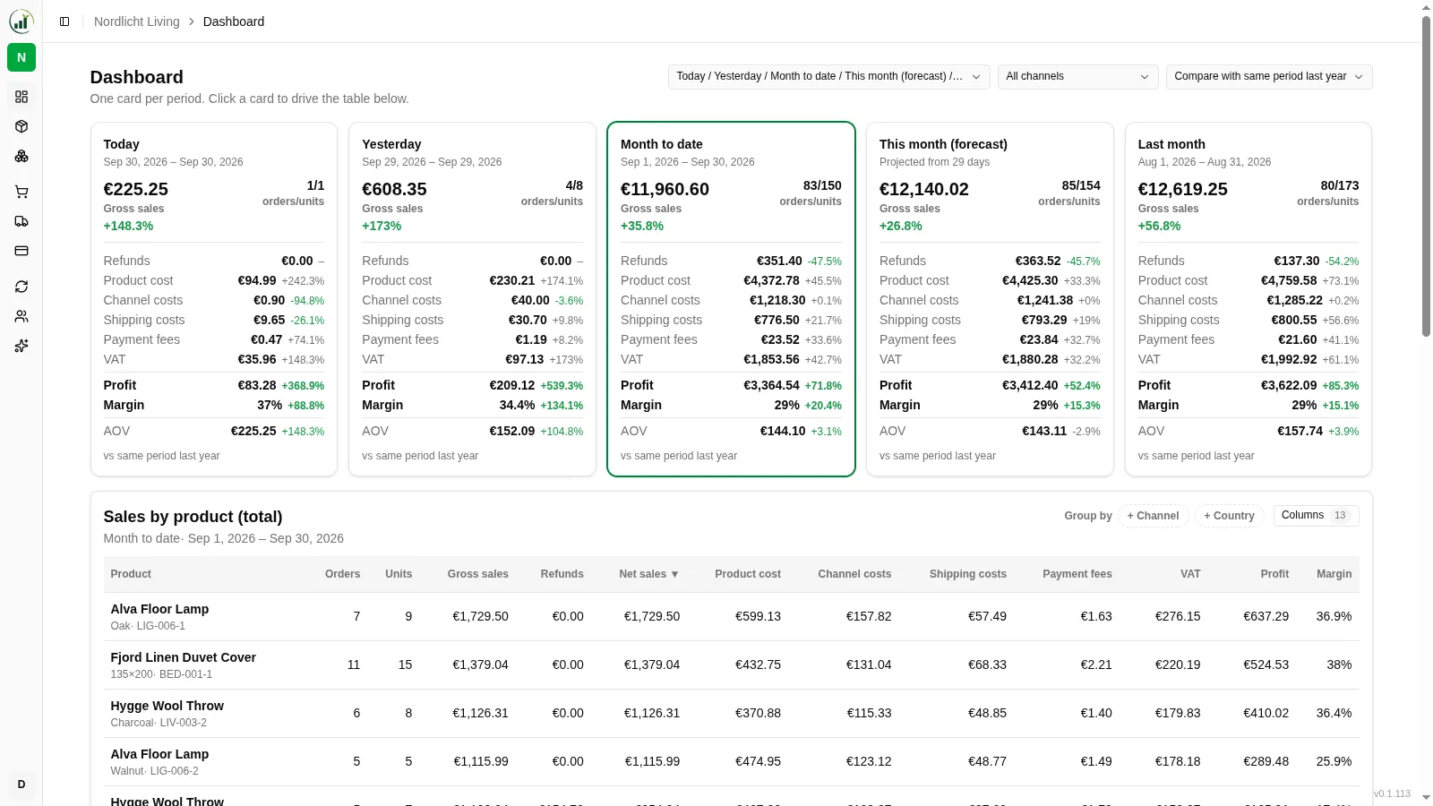Click the app logo with bar chart
This screenshot has height=806, width=1433.
click(21, 21)
